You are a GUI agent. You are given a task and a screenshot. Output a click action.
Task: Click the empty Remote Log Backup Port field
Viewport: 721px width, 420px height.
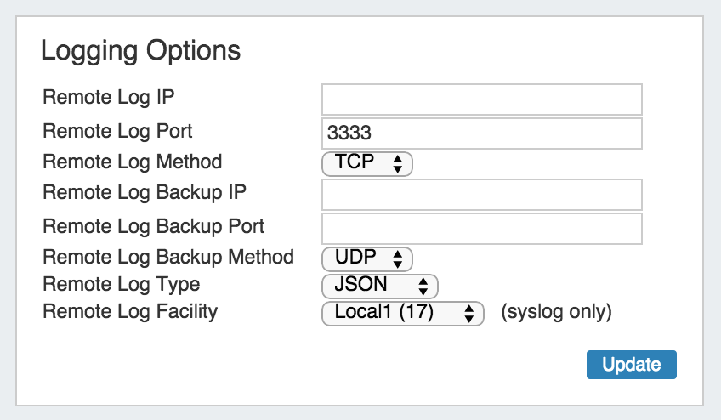click(481, 229)
